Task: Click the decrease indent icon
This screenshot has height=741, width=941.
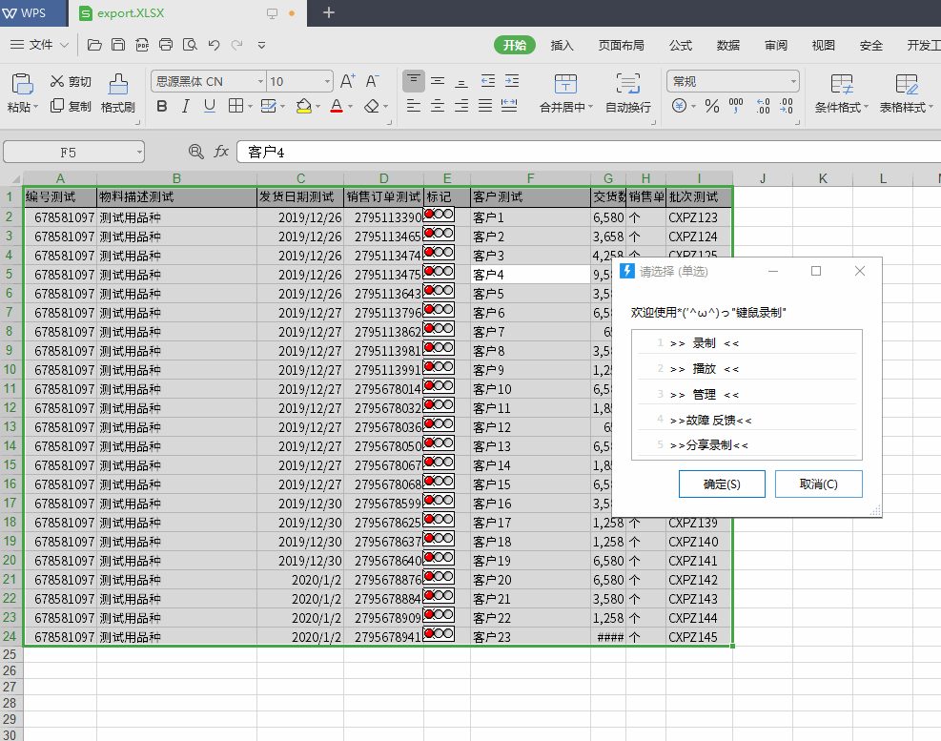Action: click(x=488, y=81)
